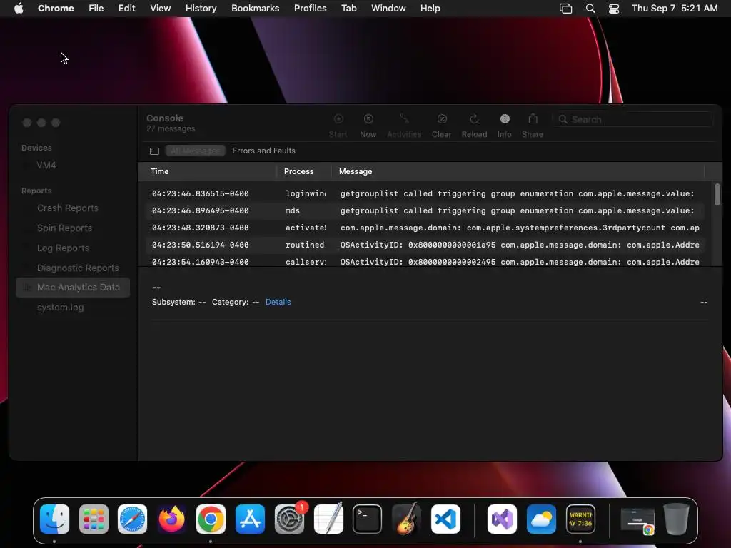Open the Window menu

(x=388, y=9)
